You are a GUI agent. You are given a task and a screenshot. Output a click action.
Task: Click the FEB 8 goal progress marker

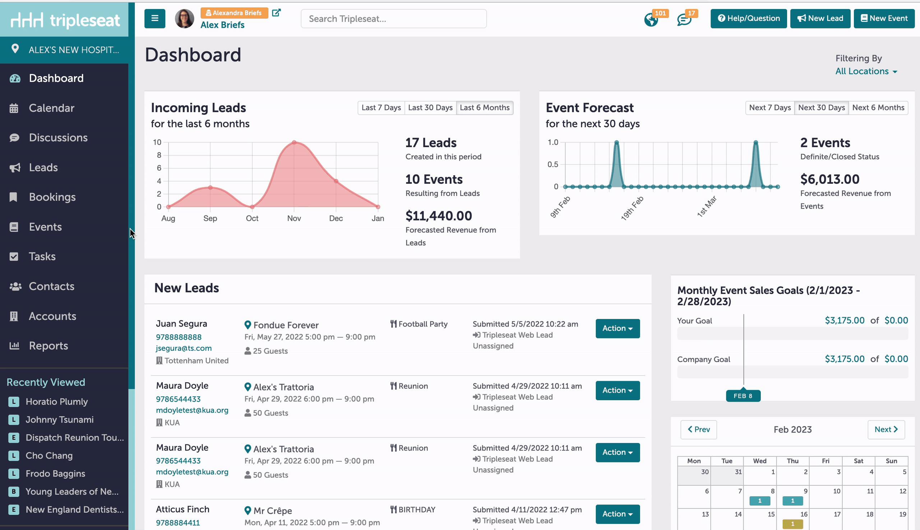tap(743, 396)
